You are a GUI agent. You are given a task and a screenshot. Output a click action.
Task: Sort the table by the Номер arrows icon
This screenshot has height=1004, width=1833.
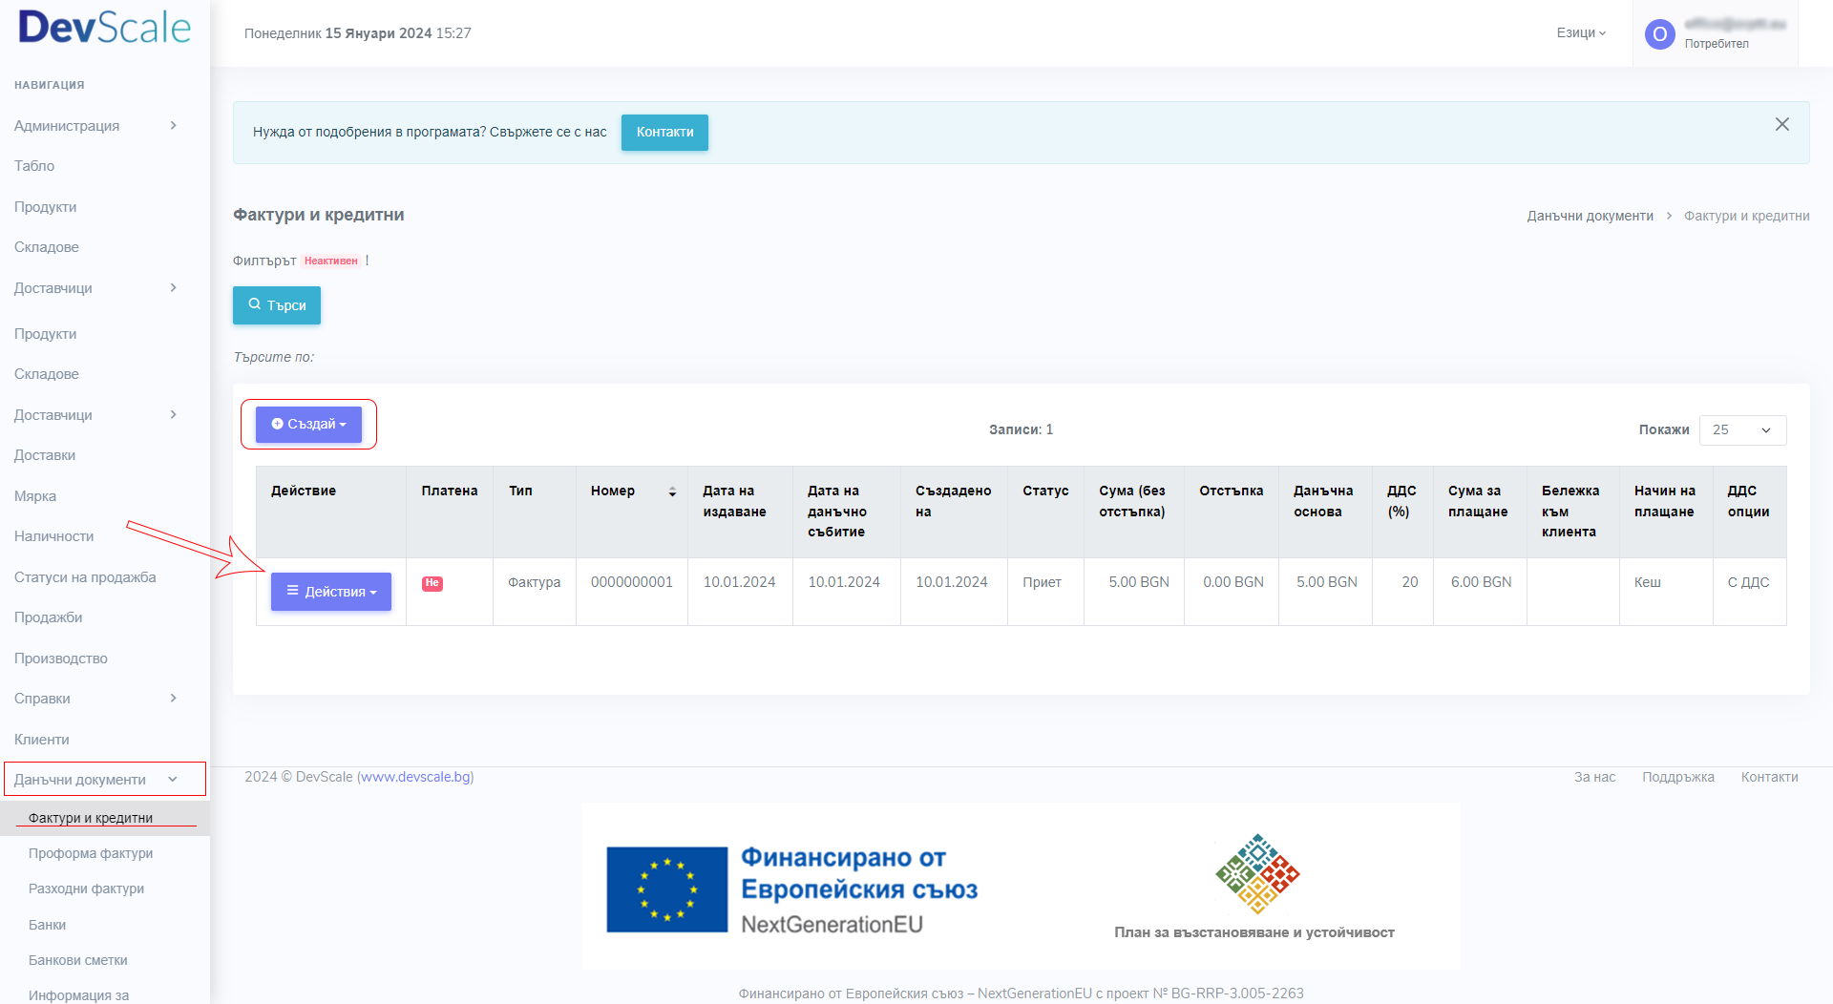pos(672,492)
